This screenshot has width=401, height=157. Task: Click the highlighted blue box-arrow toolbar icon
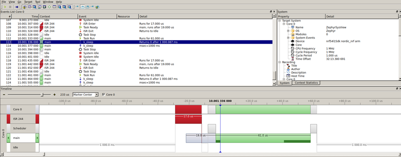[x=82, y=7]
